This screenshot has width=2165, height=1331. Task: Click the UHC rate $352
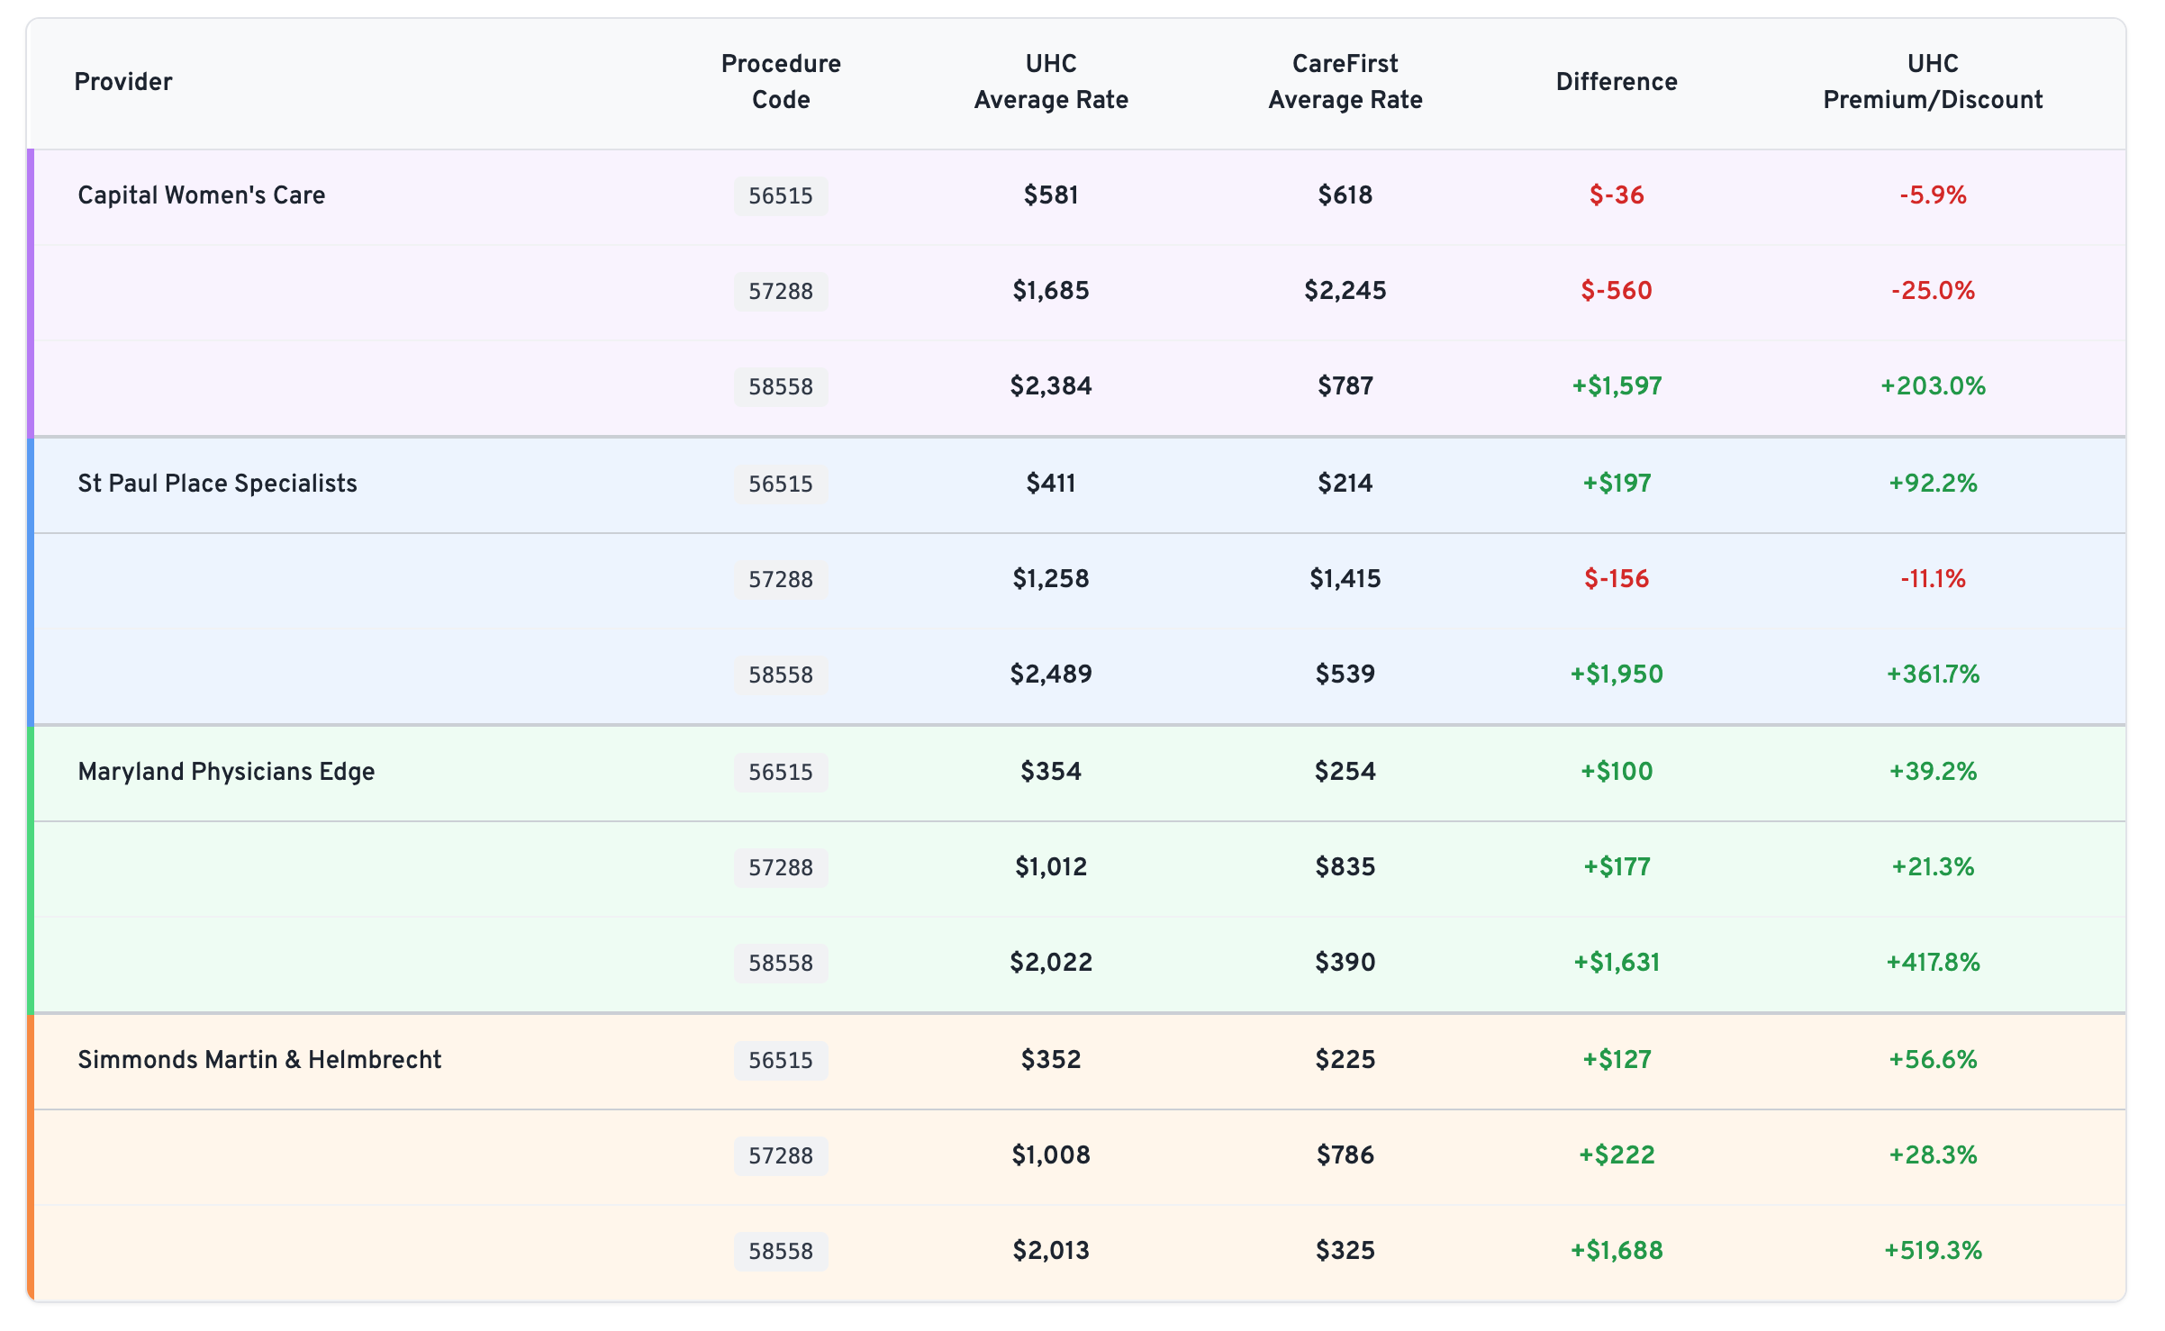[1051, 1060]
